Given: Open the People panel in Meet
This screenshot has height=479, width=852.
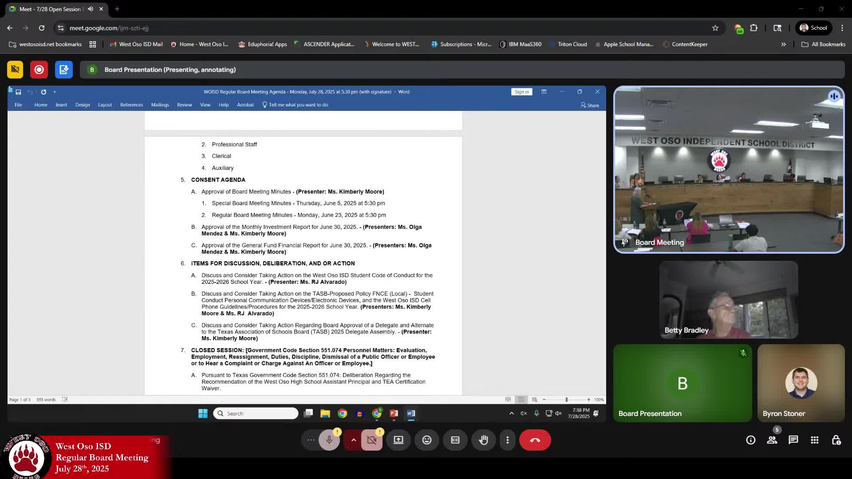Looking at the screenshot, I should [x=772, y=440].
